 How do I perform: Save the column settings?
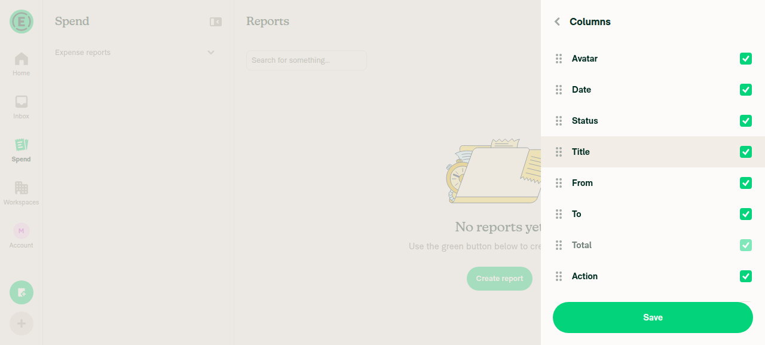pos(653,317)
